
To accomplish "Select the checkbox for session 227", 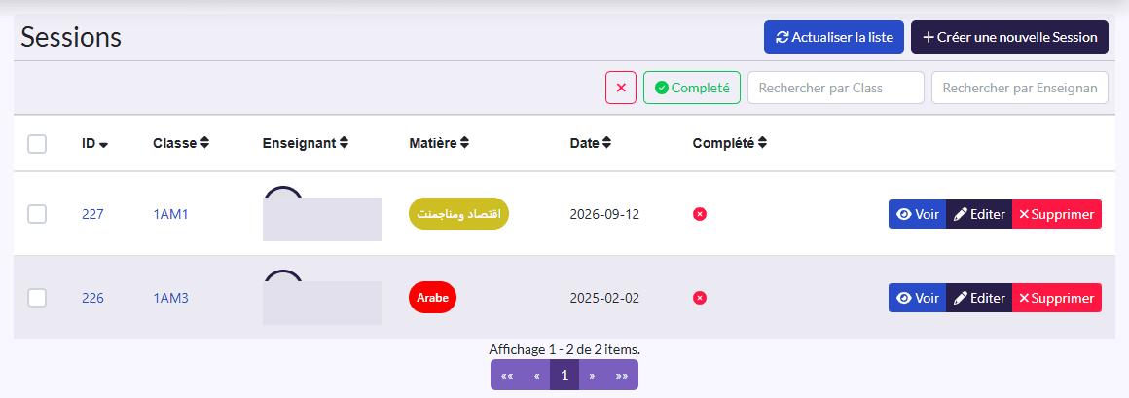I will [x=37, y=214].
